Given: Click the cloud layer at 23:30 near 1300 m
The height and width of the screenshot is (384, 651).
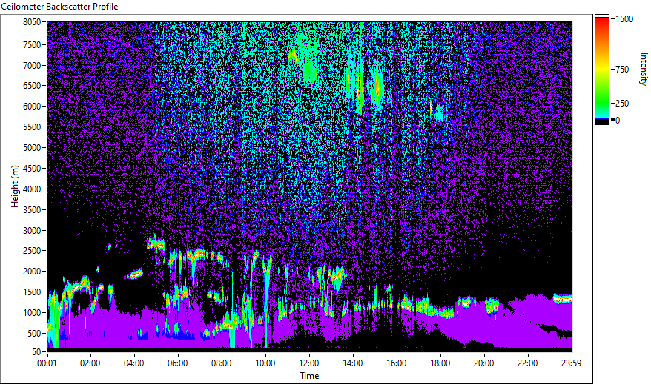Looking at the screenshot, I should 563,298.
